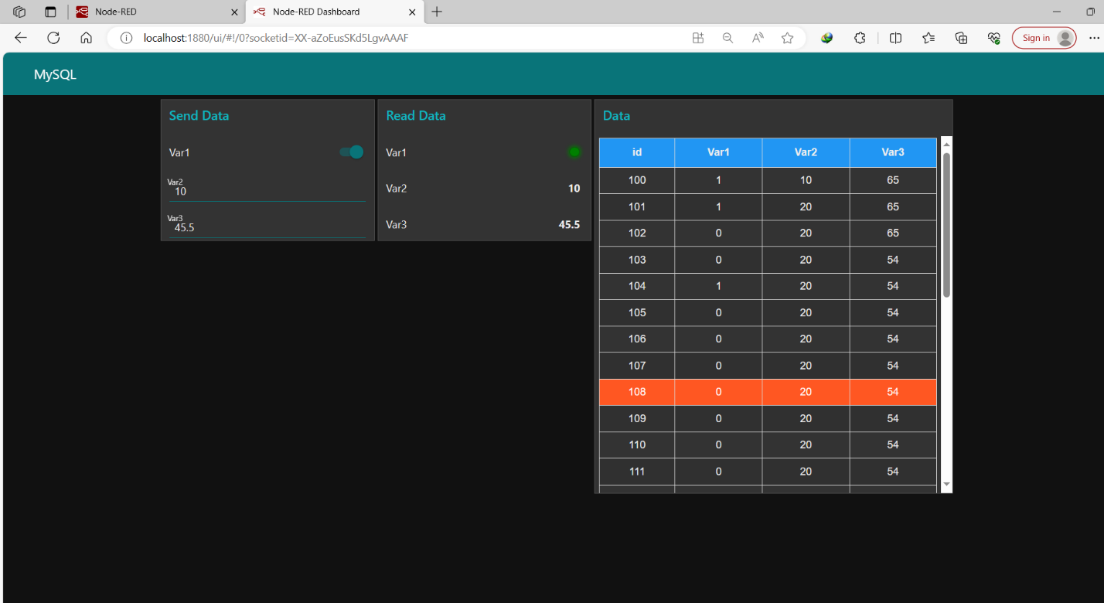1104x603 pixels.
Task: Open split screen view
Action: 894,37
